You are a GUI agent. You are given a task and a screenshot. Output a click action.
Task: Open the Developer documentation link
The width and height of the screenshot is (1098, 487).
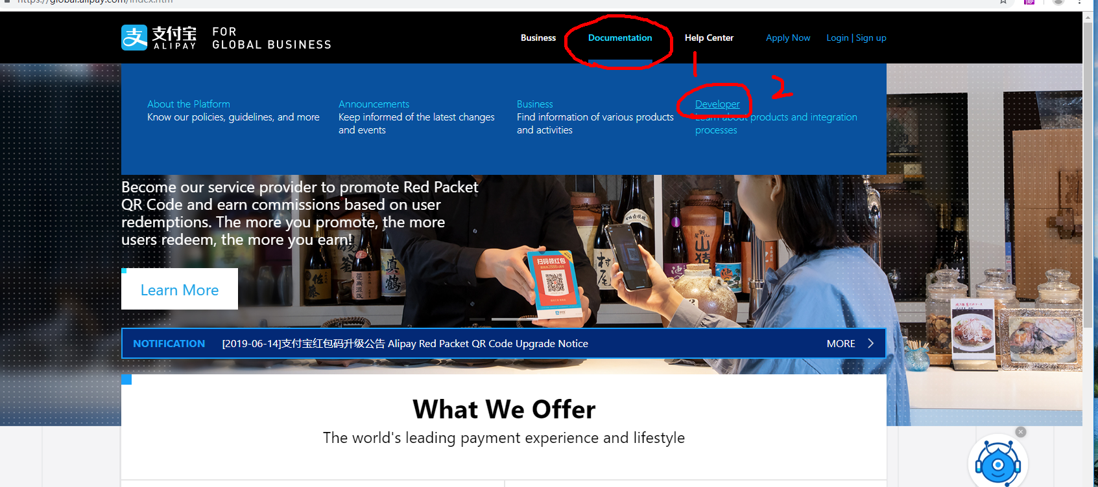[x=717, y=104]
